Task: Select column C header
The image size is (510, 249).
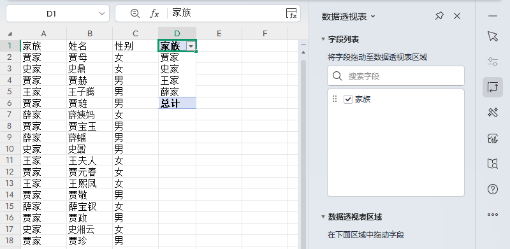Action: [x=135, y=34]
